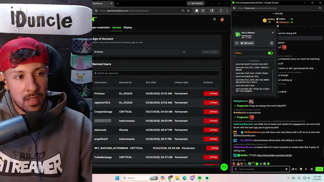Lift ban for KiLLa_OGeezy
The width and height of the screenshot is (324, 182).
click(x=211, y=121)
